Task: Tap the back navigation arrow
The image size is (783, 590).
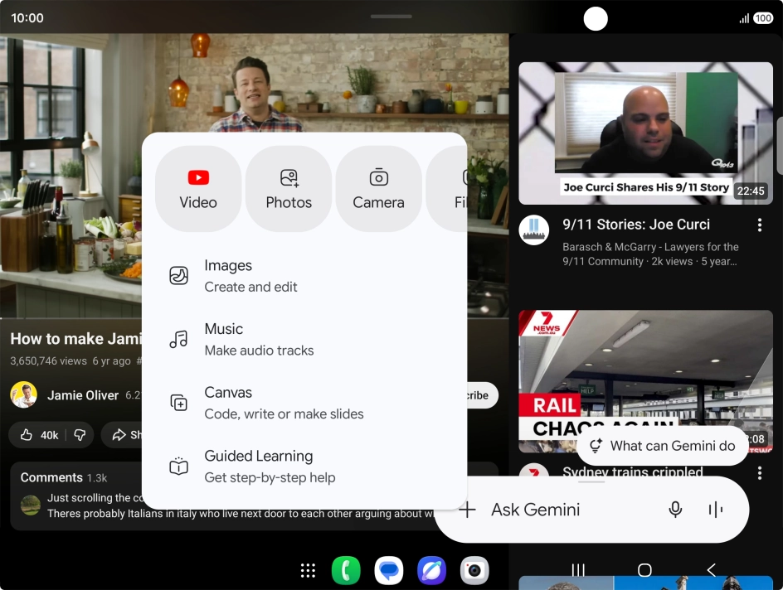Action: pos(712,569)
